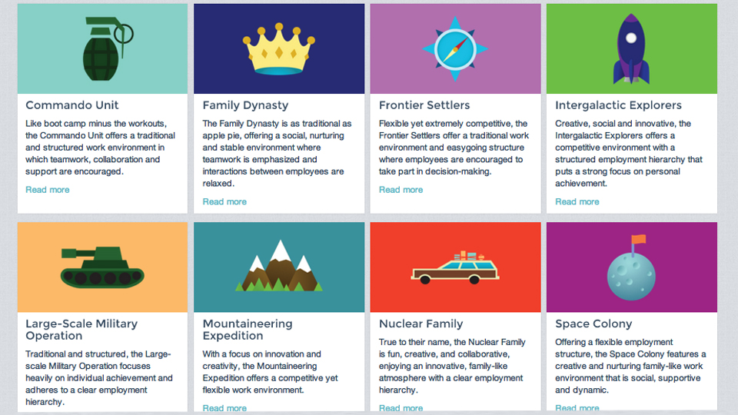Click the golden crown icon
The width and height of the screenshot is (738, 415).
(278, 52)
